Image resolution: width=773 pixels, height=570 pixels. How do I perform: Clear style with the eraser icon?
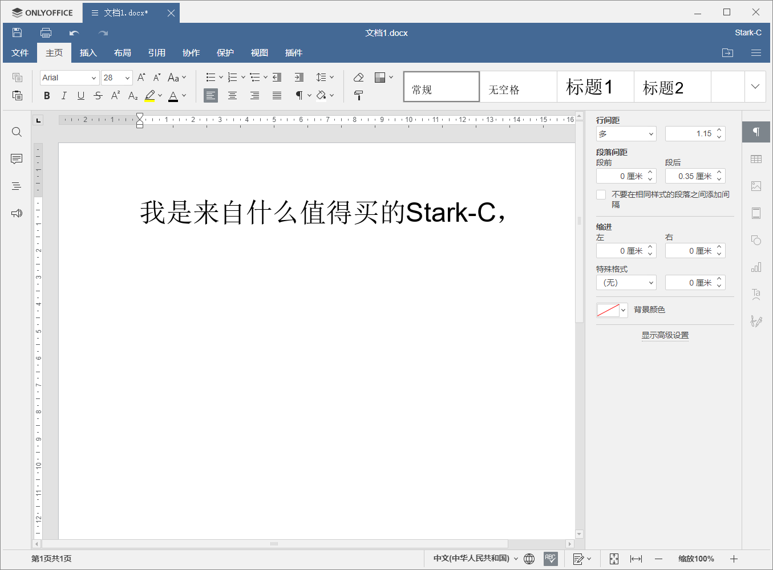point(359,78)
